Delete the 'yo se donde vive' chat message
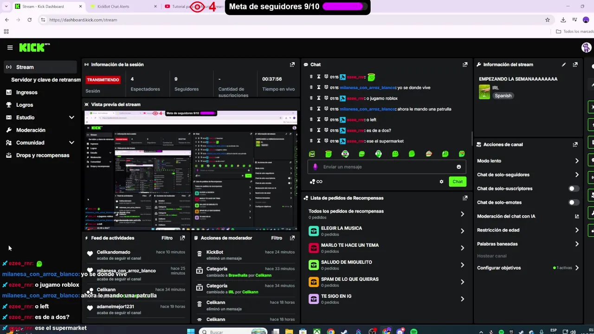The width and height of the screenshot is (594, 334). (311, 88)
